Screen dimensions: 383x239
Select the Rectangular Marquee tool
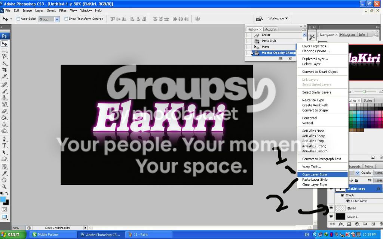pyautogui.click(x=4, y=50)
